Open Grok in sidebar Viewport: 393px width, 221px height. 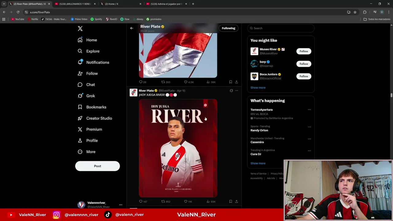click(x=86, y=96)
